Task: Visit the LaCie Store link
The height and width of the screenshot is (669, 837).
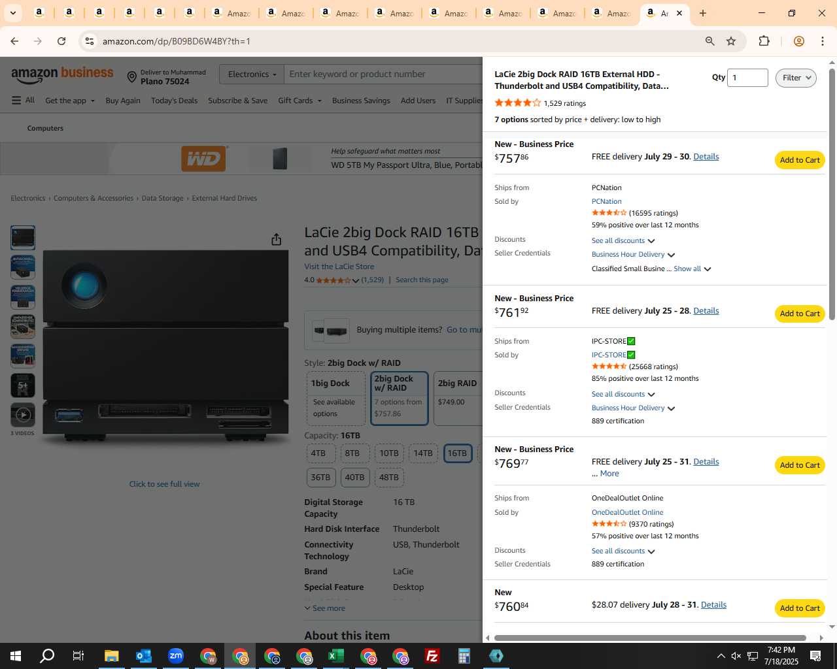Action: tap(339, 267)
